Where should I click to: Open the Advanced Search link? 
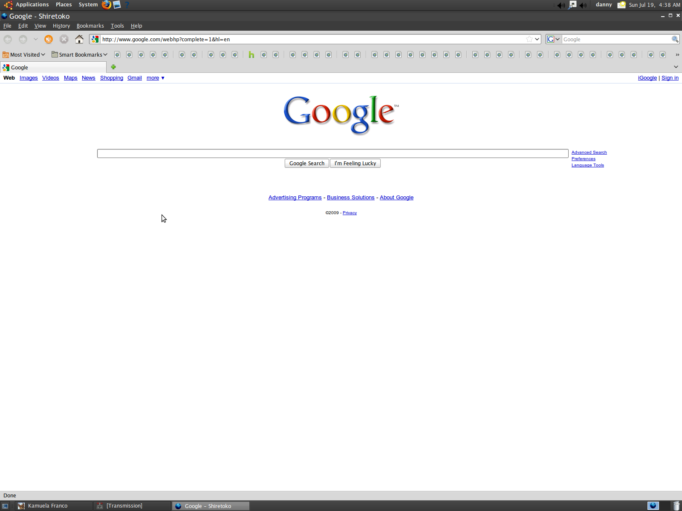tap(589, 152)
